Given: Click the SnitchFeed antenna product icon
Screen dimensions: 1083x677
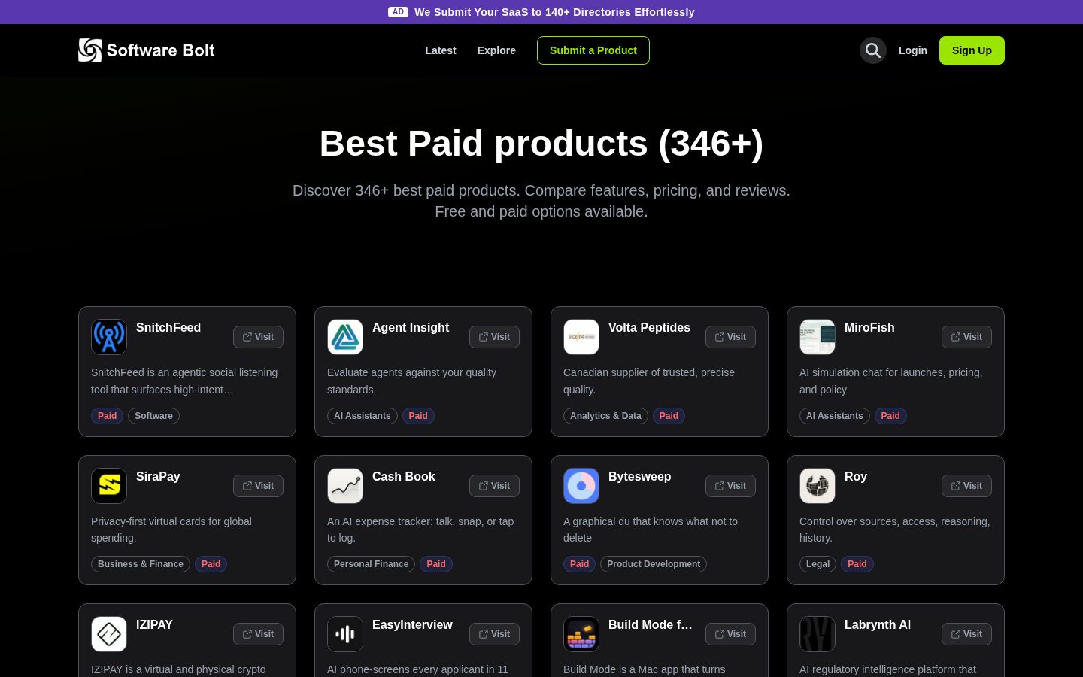Looking at the screenshot, I should (109, 337).
